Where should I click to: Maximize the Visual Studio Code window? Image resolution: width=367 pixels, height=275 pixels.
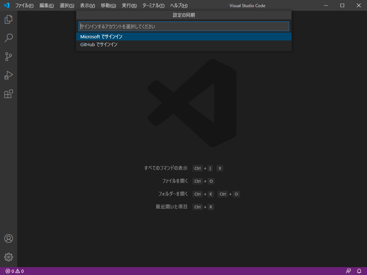(x=342, y=5)
